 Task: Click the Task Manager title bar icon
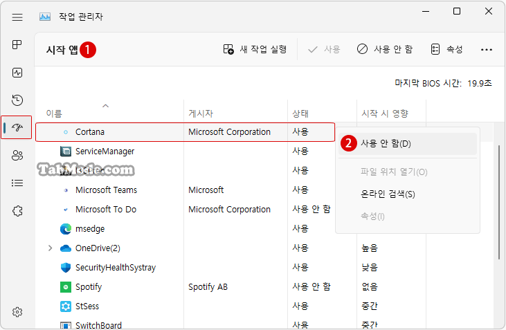tap(45, 17)
